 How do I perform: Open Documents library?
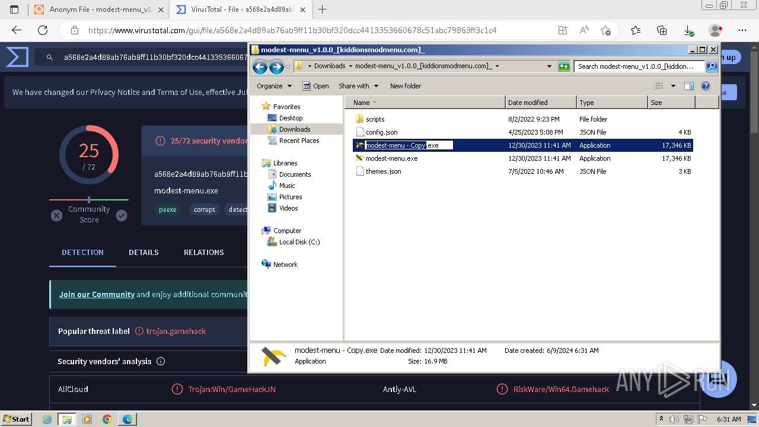295,174
